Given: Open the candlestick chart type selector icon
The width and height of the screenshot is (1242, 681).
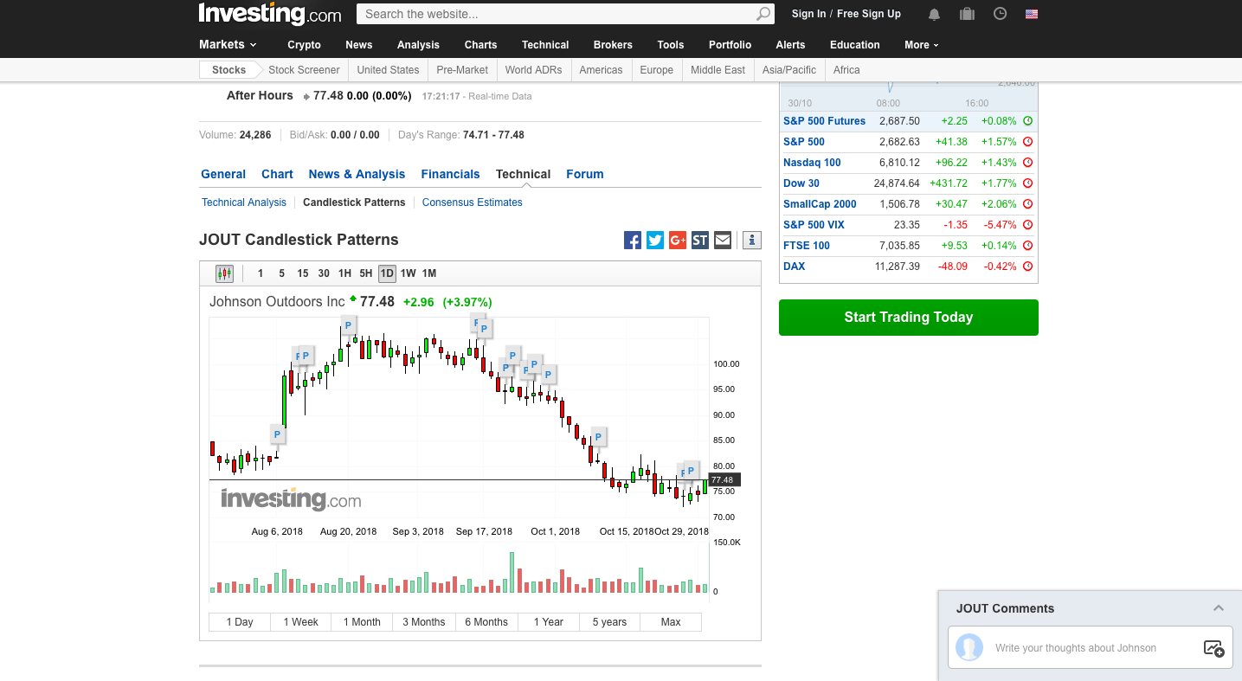Looking at the screenshot, I should coord(224,273).
